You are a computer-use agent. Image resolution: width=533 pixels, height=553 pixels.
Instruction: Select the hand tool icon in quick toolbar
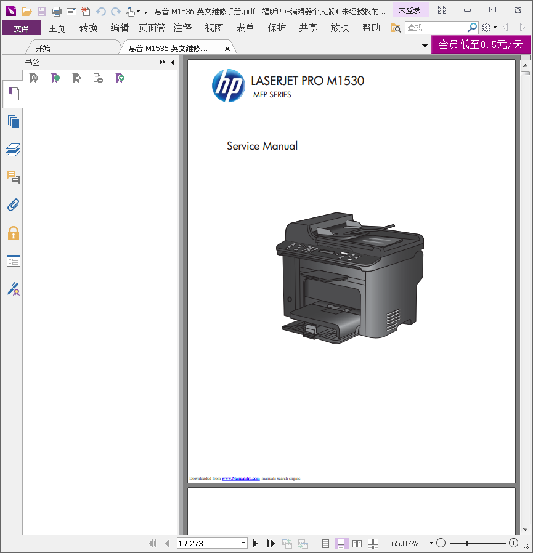pos(130,12)
